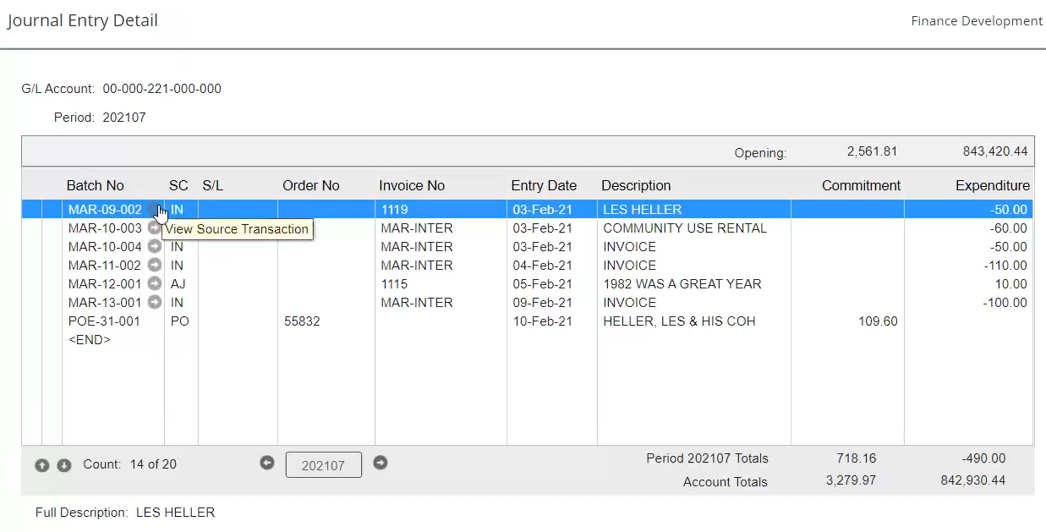The width and height of the screenshot is (1046, 532).
Task: Click arrow icon next to MAR-13-001
Action: click(154, 303)
